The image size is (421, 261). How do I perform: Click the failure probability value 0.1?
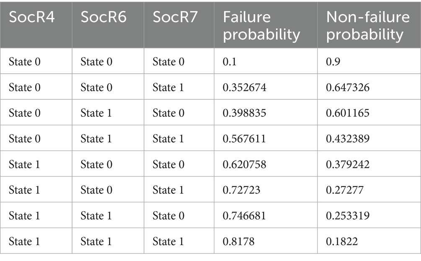[x=229, y=62]
